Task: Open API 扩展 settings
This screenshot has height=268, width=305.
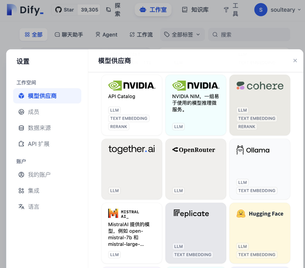Action: (47, 144)
